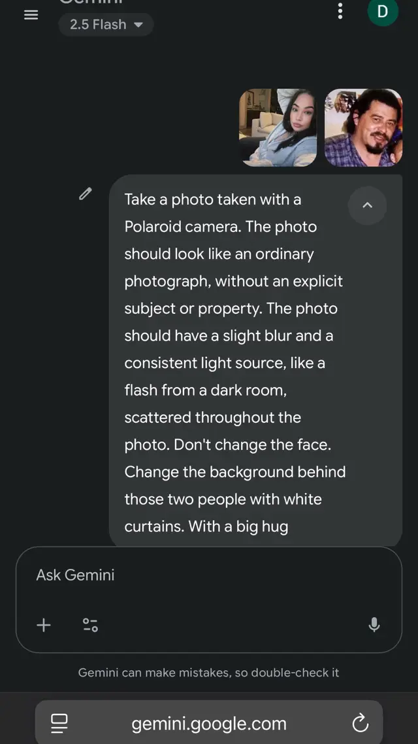Reload the page with the refresh icon
The width and height of the screenshot is (418, 744).
[360, 723]
